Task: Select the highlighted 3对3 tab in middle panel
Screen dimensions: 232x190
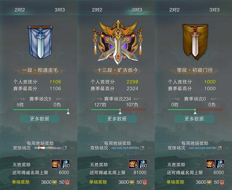Action: click(137, 10)
